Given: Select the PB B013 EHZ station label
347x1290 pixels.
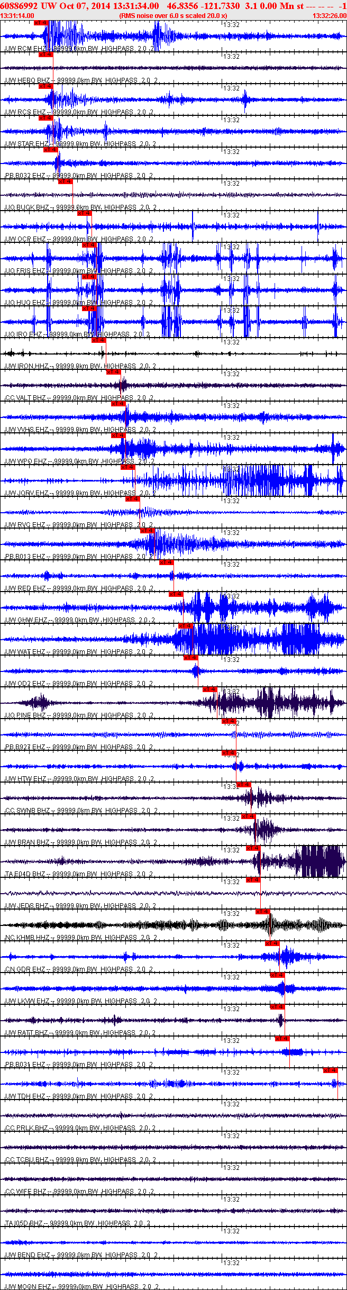Looking at the screenshot, I should pos(25,557).
